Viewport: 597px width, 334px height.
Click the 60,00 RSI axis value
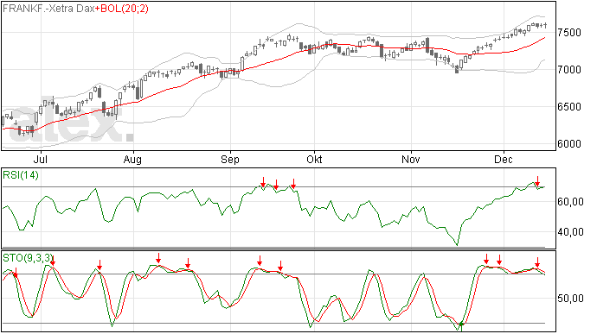pyautogui.click(x=570, y=202)
